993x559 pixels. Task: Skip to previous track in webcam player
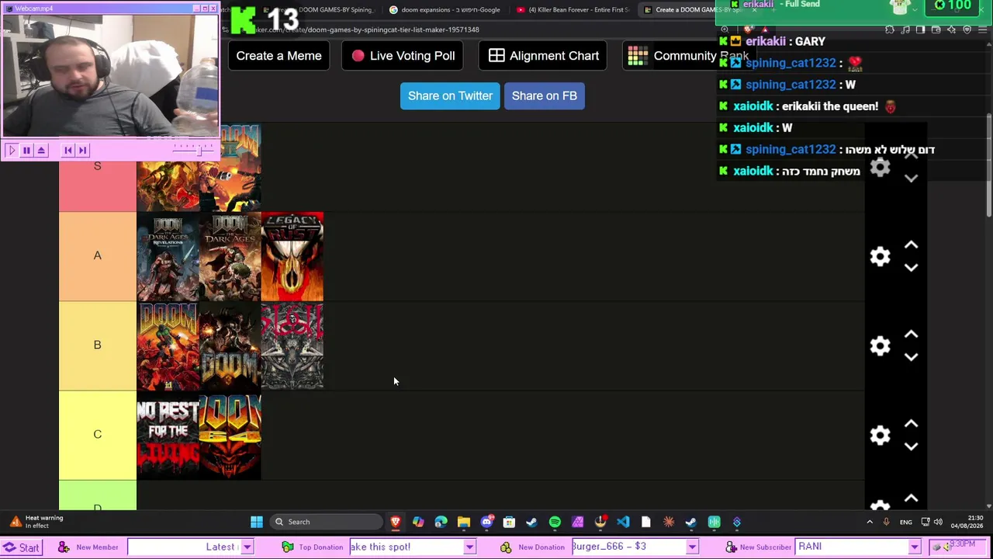68,150
